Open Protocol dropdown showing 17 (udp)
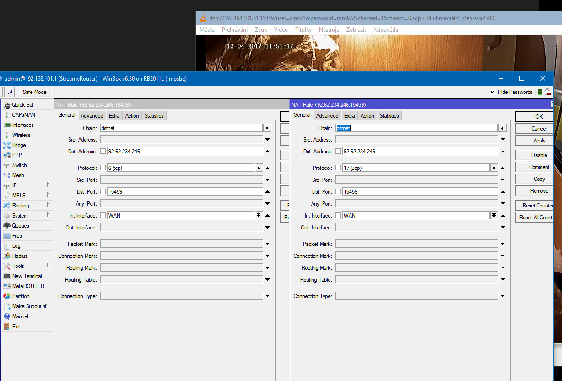This screenshot has width=562, height=381. pos(494,168)
